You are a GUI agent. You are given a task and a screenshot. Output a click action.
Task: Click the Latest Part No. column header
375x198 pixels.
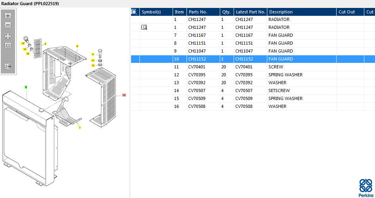[x=250, y=12]
